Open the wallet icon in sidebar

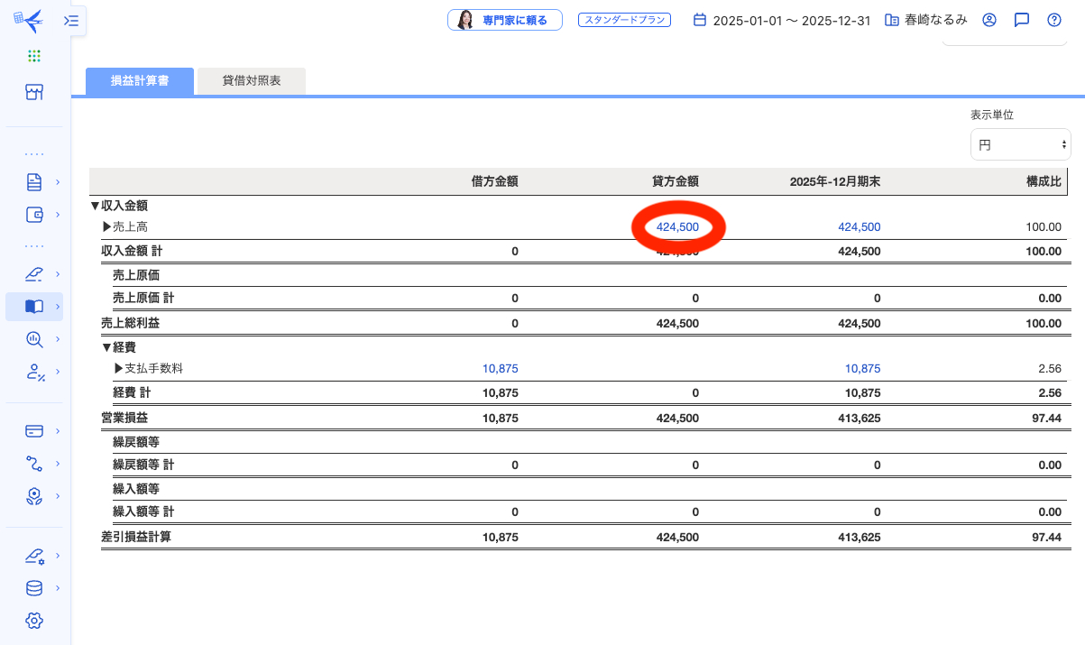pyautogui.click(x=34, y=215)
